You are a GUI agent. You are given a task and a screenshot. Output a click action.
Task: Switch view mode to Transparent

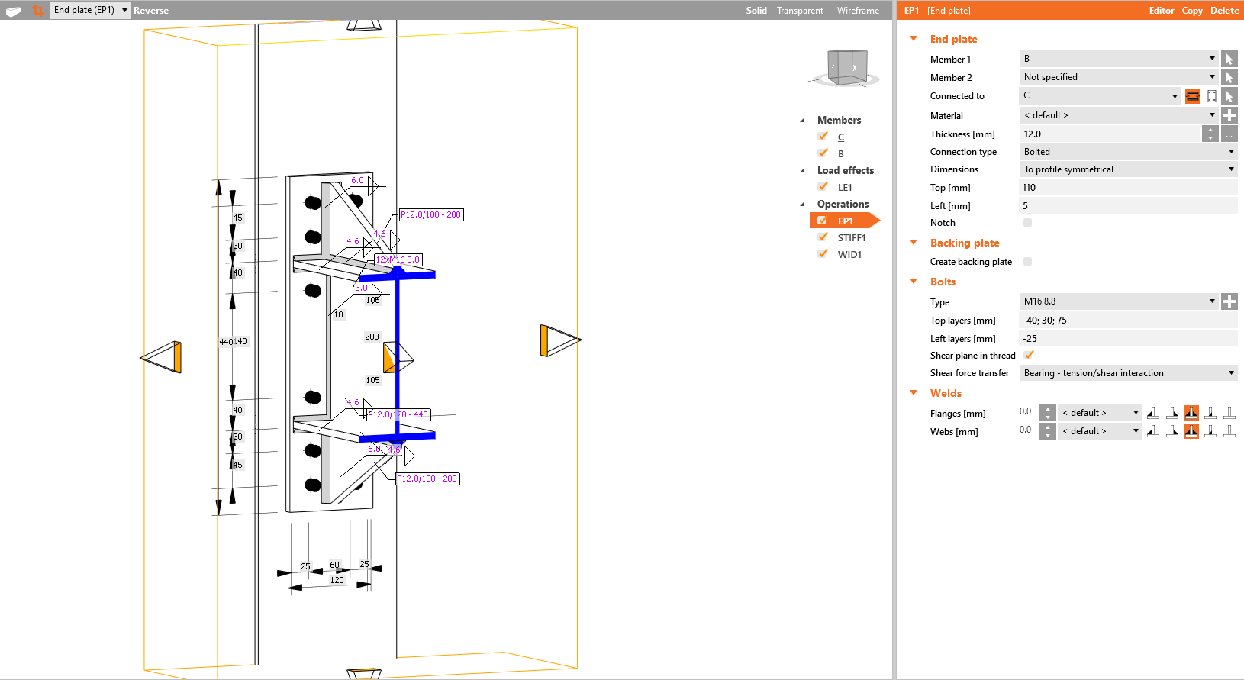pyautogui.click(x=800, y=11)
